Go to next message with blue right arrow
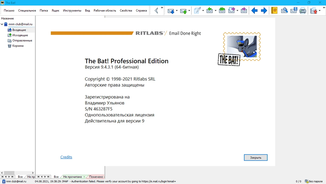The height and width of the screenshot is (184, 326). 264,11
